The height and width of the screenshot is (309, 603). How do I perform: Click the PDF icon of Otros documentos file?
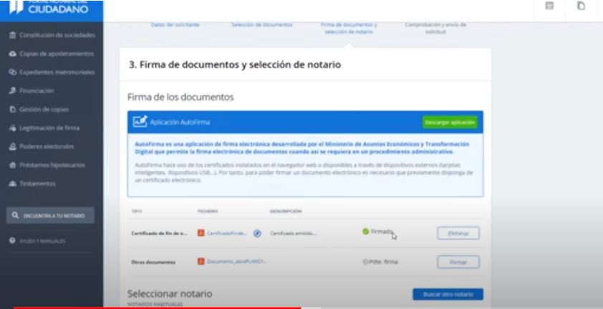coord(201,262)
